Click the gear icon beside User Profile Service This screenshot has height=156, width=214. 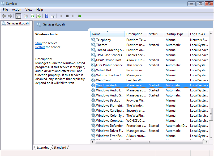[93, 65]
